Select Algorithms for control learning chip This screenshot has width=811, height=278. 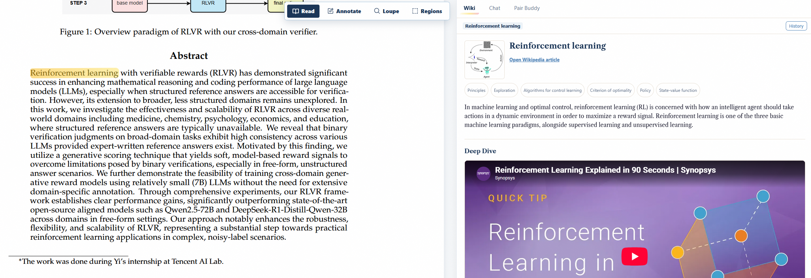point(552,90)
